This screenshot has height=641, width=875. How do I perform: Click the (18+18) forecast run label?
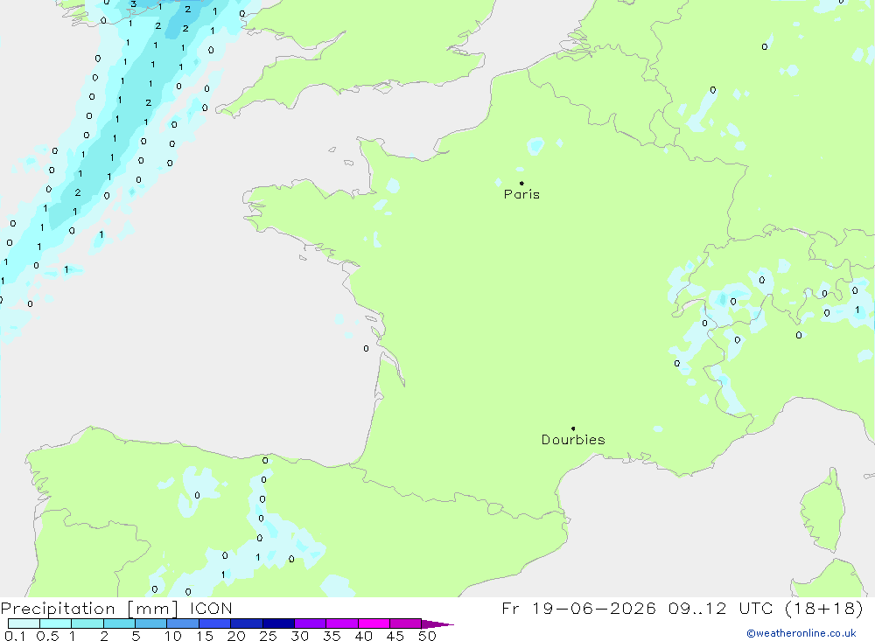[824, 608]
